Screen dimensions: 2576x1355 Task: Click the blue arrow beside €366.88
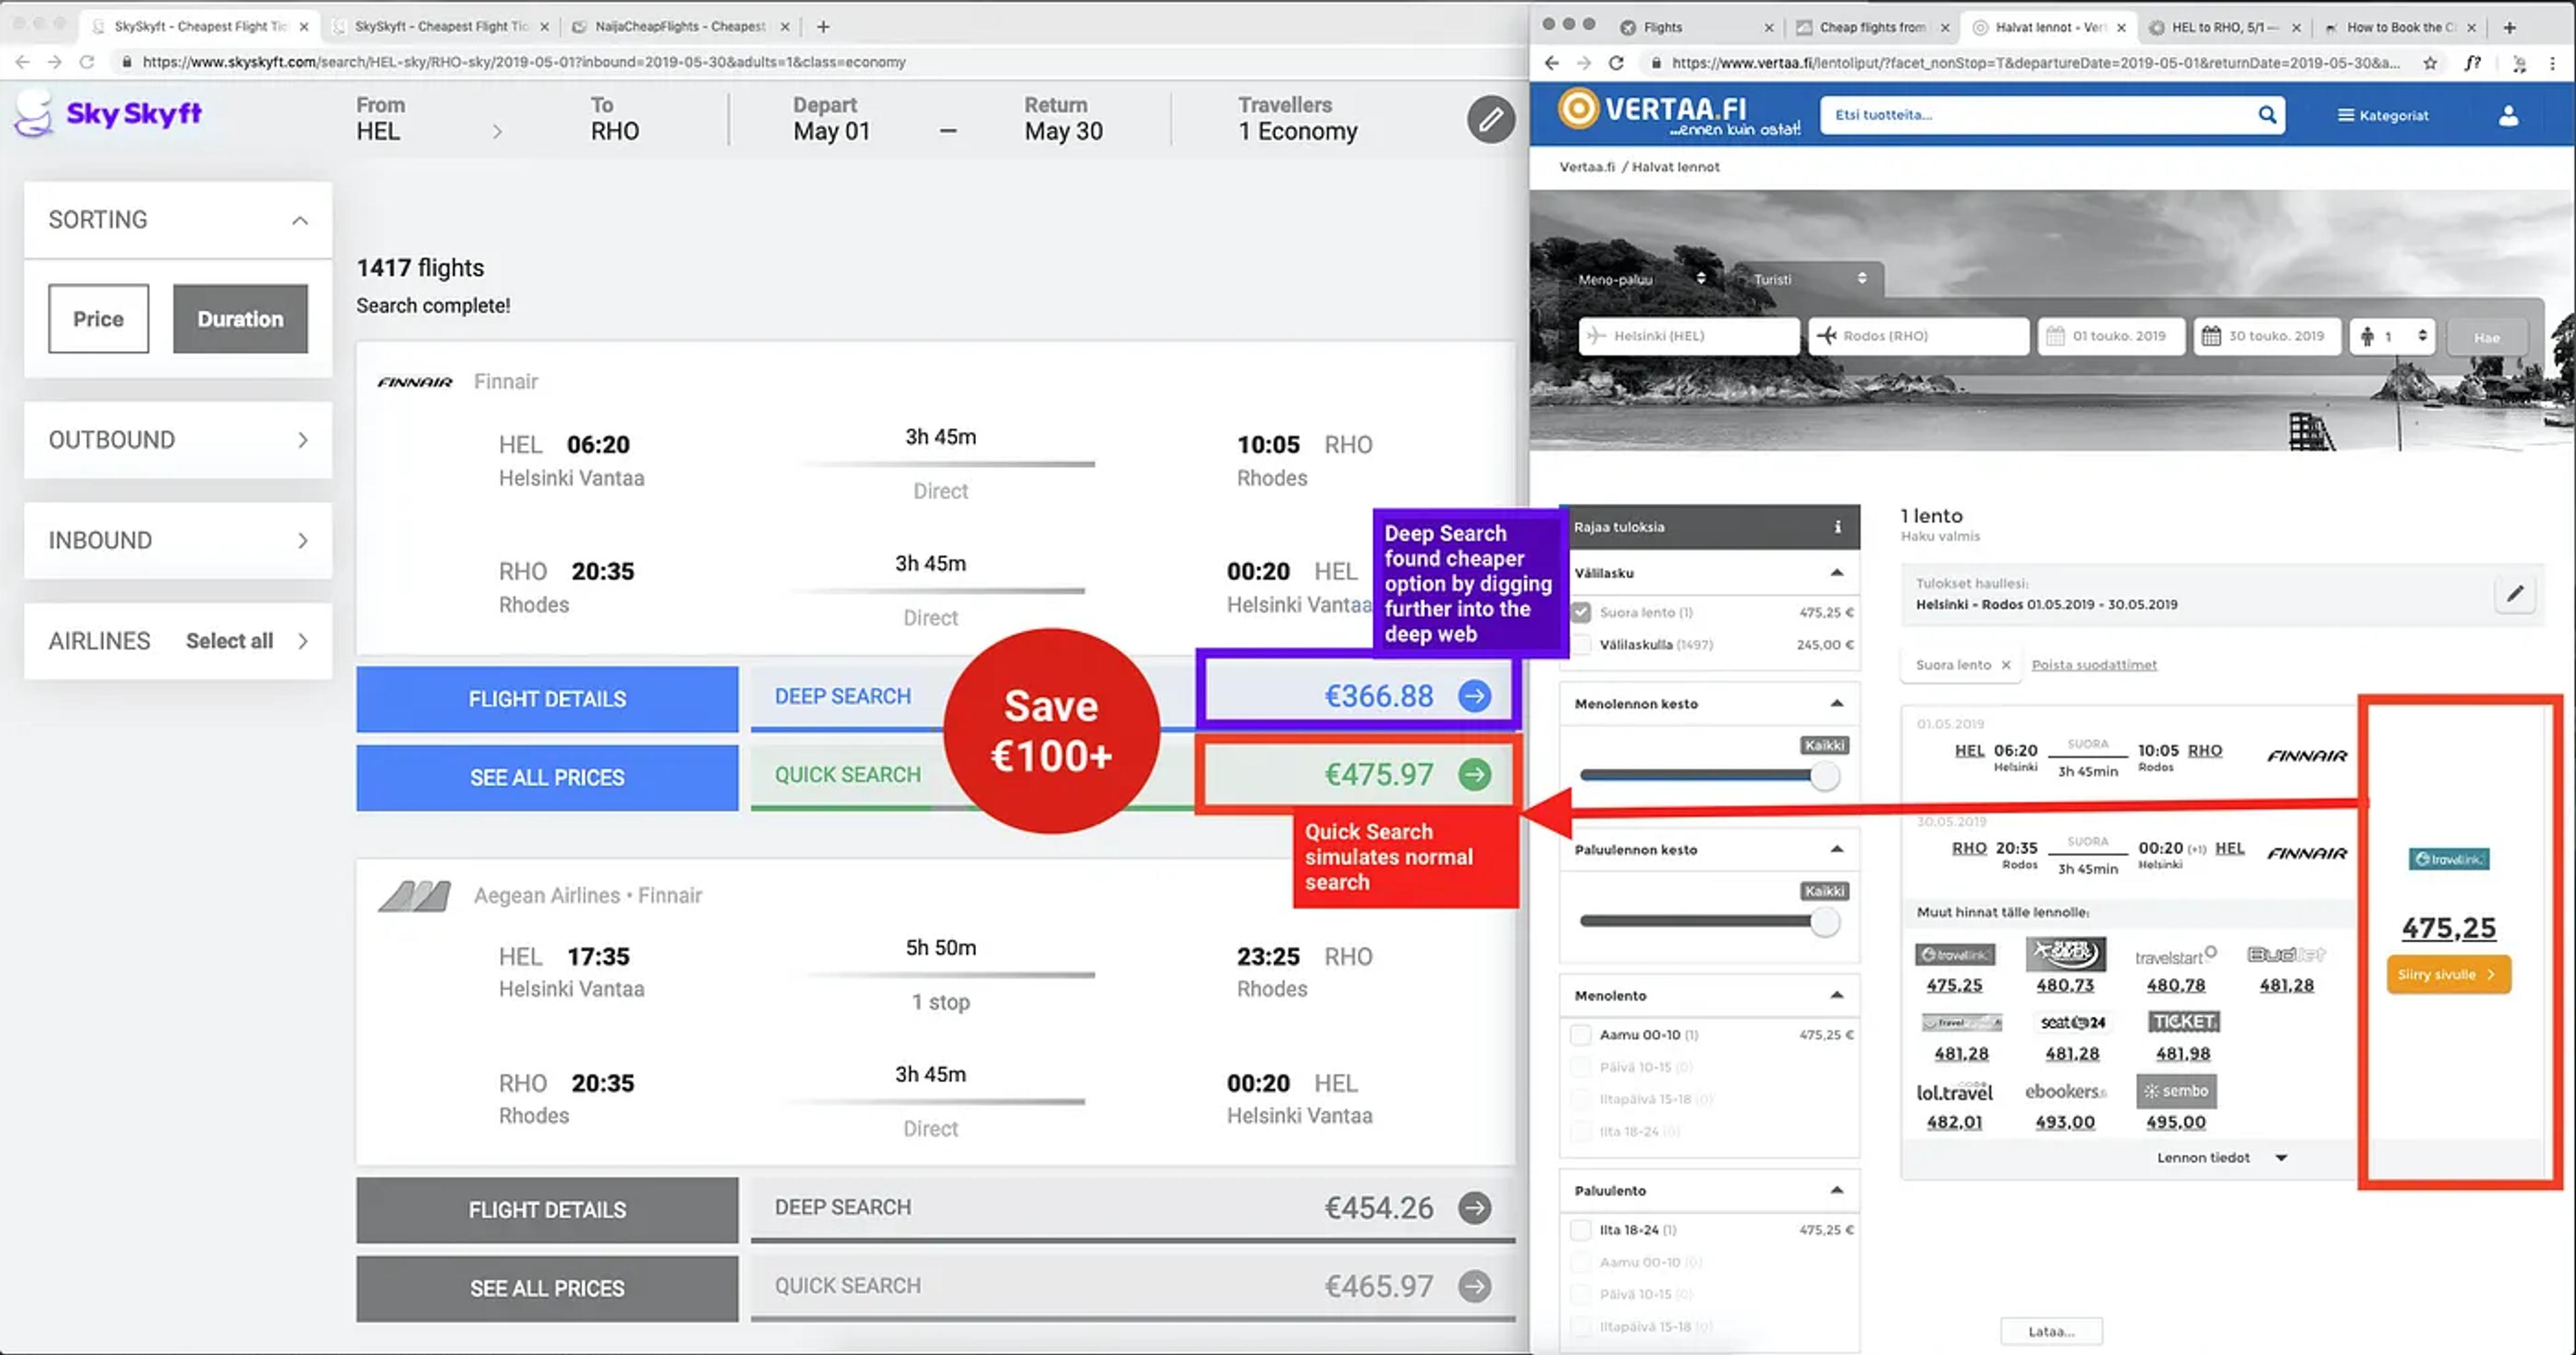pyautogui.click(x=1474, y=695)
